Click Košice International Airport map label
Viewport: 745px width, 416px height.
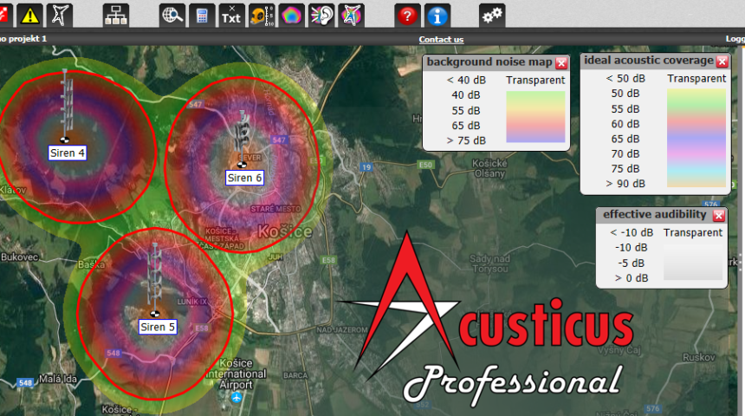point(236,374)
